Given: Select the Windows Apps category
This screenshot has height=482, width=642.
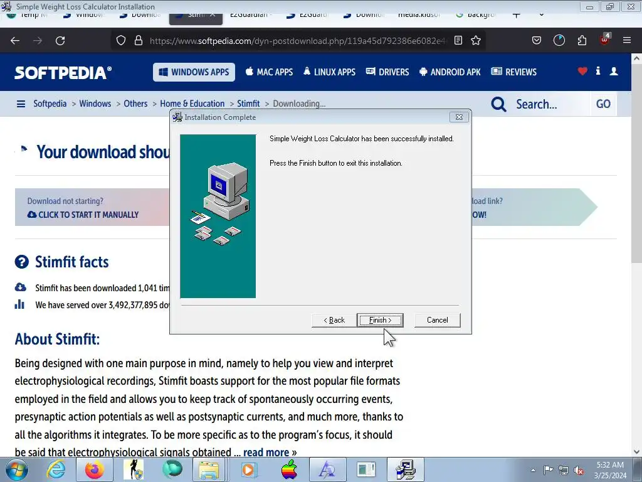Looking at the screenshot, I should pos(194,72).
